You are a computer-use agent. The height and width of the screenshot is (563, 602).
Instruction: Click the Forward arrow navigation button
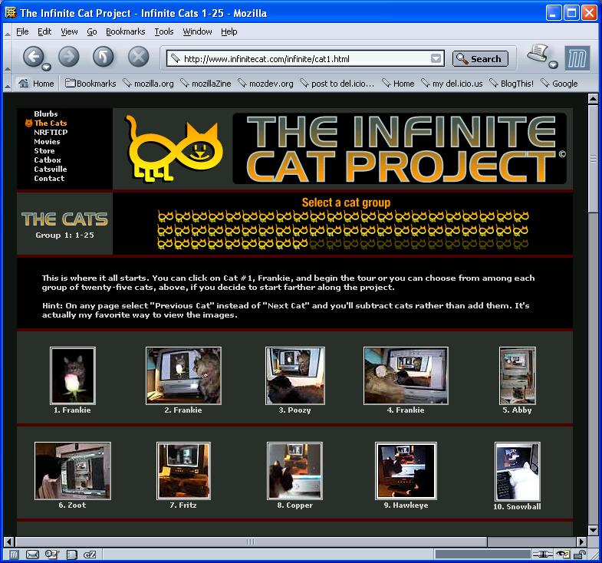point(69,57)
